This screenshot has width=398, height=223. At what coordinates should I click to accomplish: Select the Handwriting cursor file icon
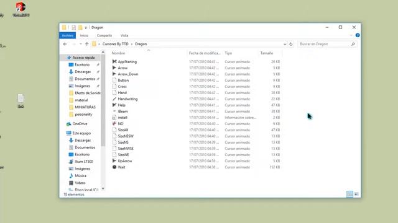pos(114,99)
